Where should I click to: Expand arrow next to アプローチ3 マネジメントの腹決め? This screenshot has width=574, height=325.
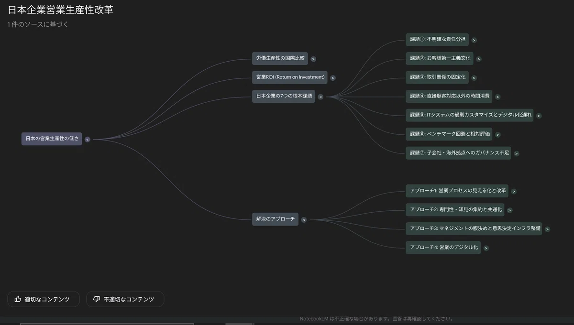click(x=548, y=229)
